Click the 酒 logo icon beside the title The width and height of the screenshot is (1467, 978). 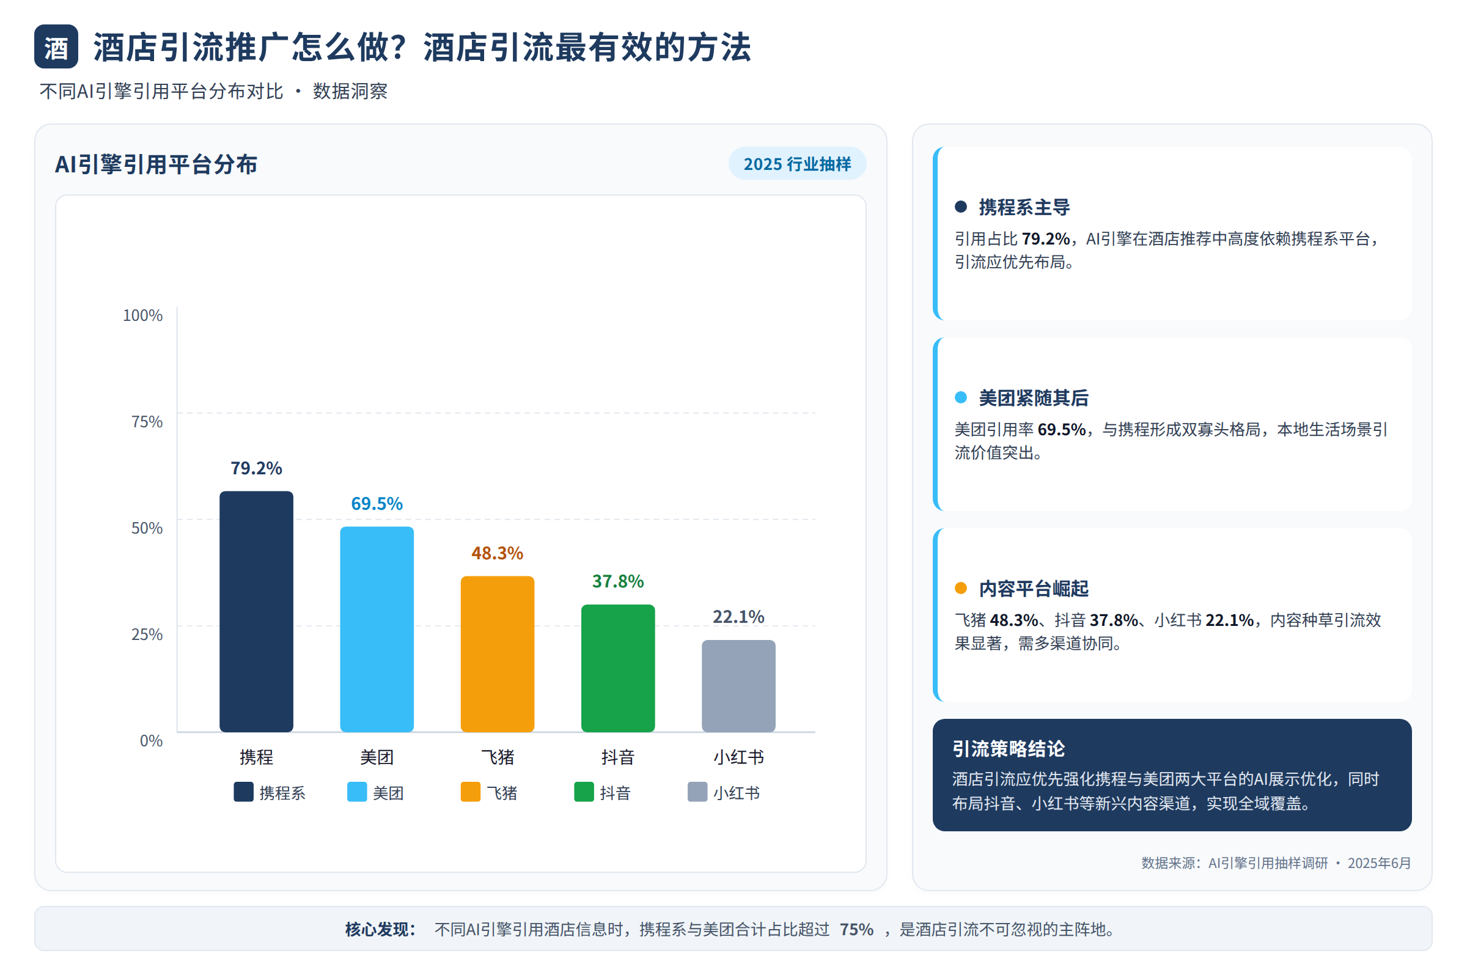(x=56, y=47)
